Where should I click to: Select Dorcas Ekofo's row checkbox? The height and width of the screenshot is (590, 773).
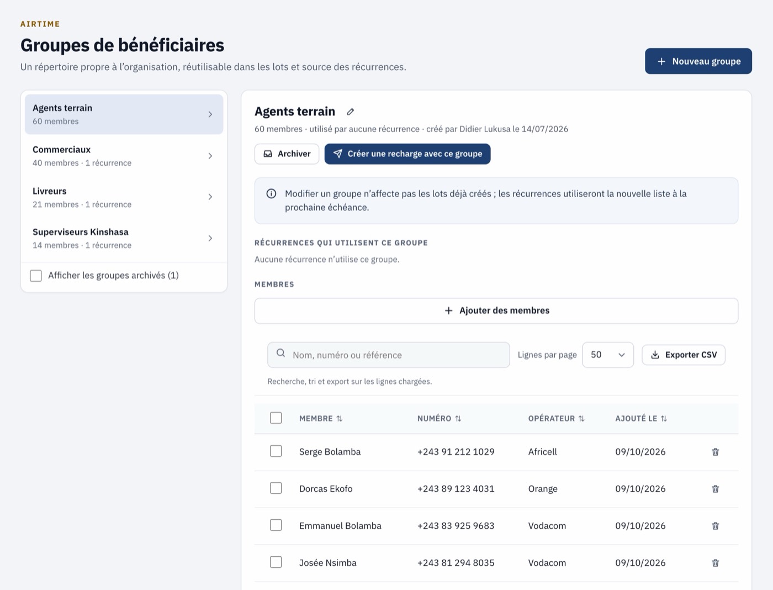pos(276,488)
